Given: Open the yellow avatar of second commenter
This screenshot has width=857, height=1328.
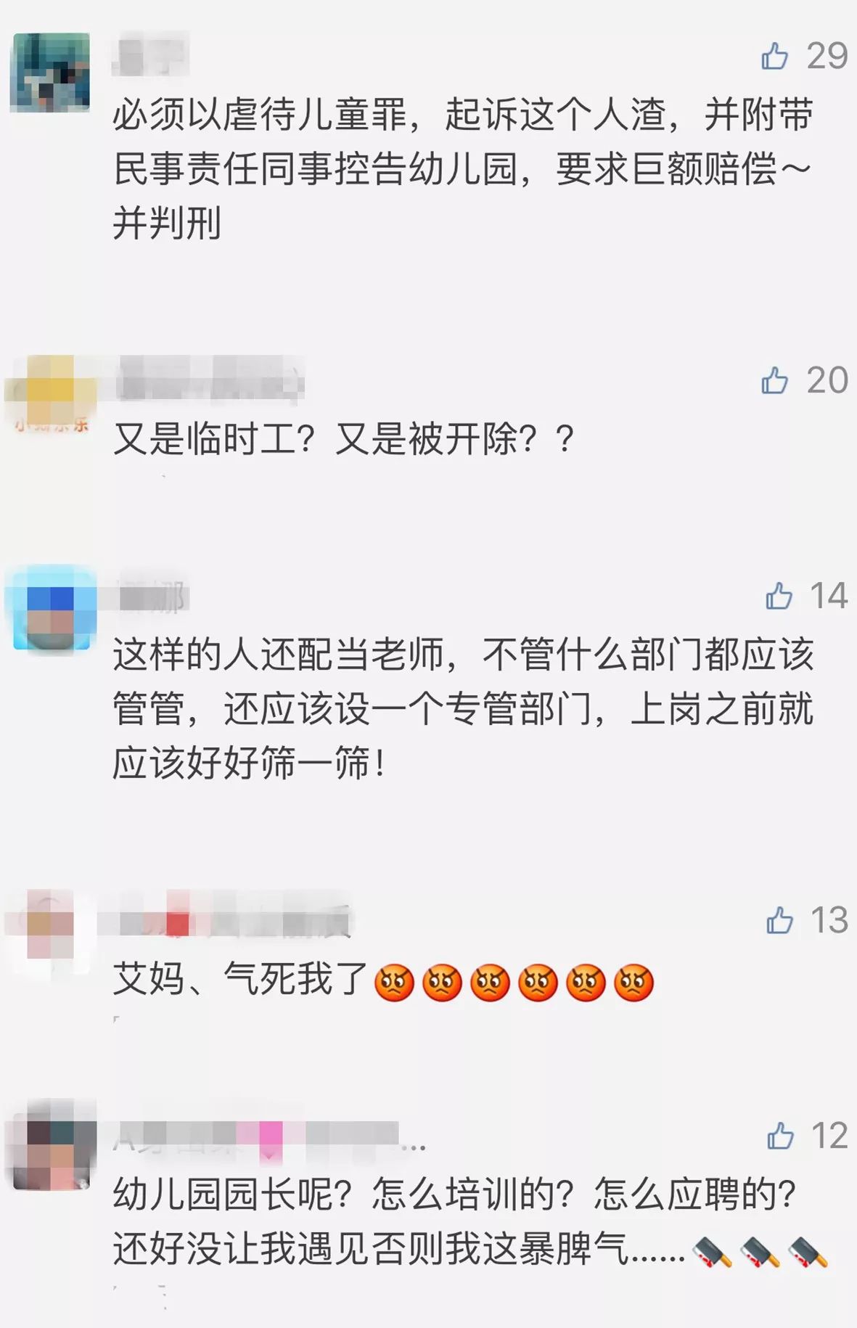Looking at the screenshot, I should click(x=50, y=393).
